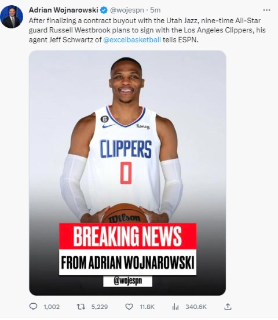Open the view analytics bar chart icon
This screenshot has width=278, height=320.
point(175,307)
